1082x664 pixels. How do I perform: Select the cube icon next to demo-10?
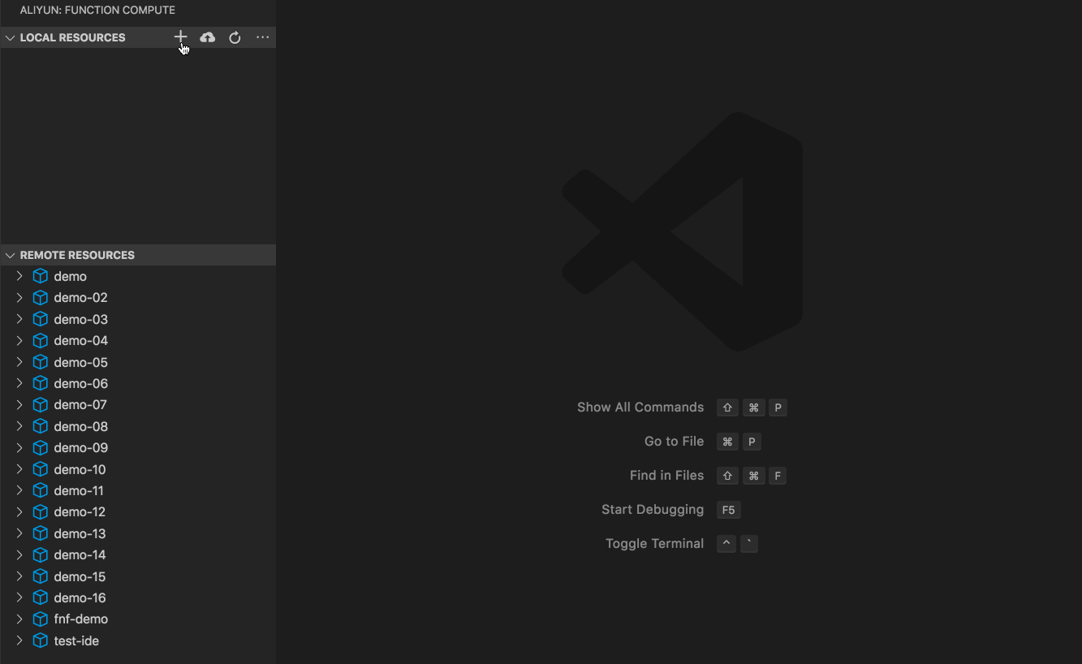(x=40, y=469)
